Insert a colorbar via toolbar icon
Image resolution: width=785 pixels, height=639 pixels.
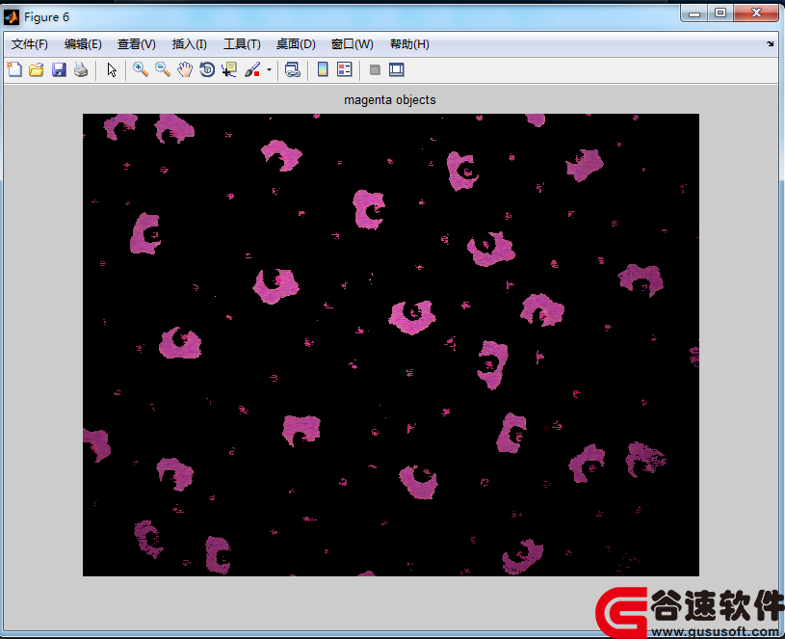click(x=323, y=69)
